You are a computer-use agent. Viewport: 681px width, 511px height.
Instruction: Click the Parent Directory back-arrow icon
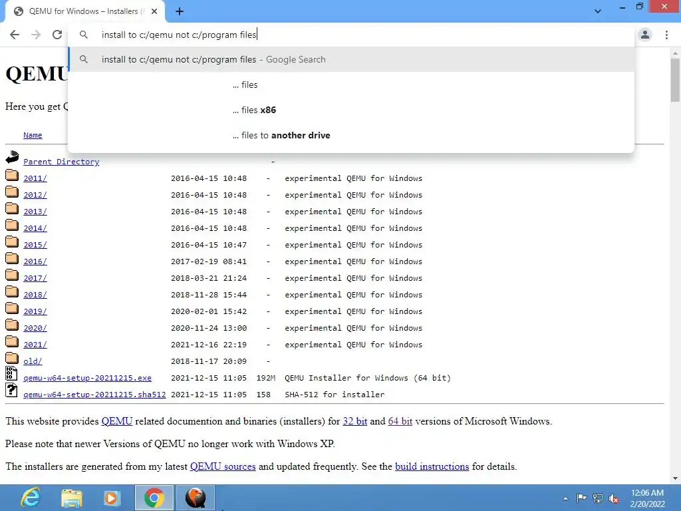[x=12, y=157]
